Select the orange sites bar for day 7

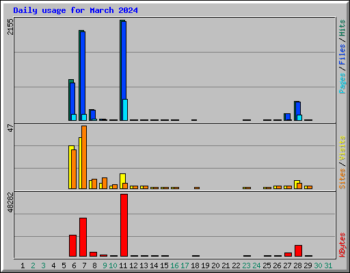tap(84, 157)
